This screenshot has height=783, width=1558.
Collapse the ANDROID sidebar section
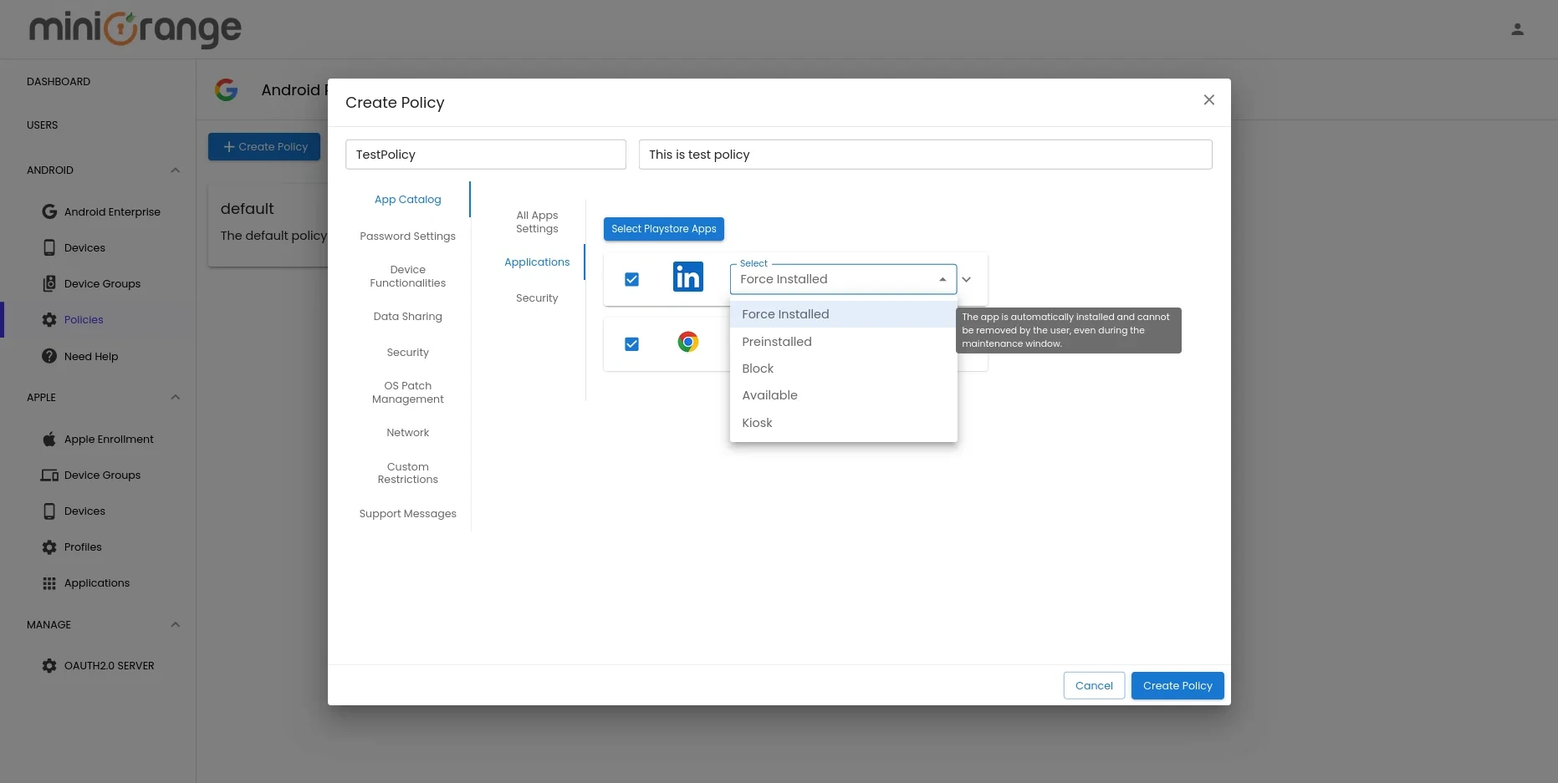point(176,170)
